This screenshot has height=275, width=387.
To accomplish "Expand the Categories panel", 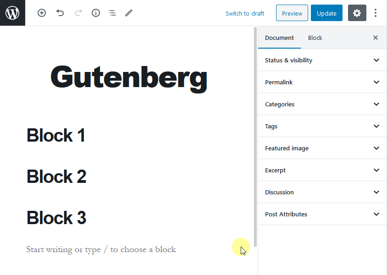I will 322,104.
